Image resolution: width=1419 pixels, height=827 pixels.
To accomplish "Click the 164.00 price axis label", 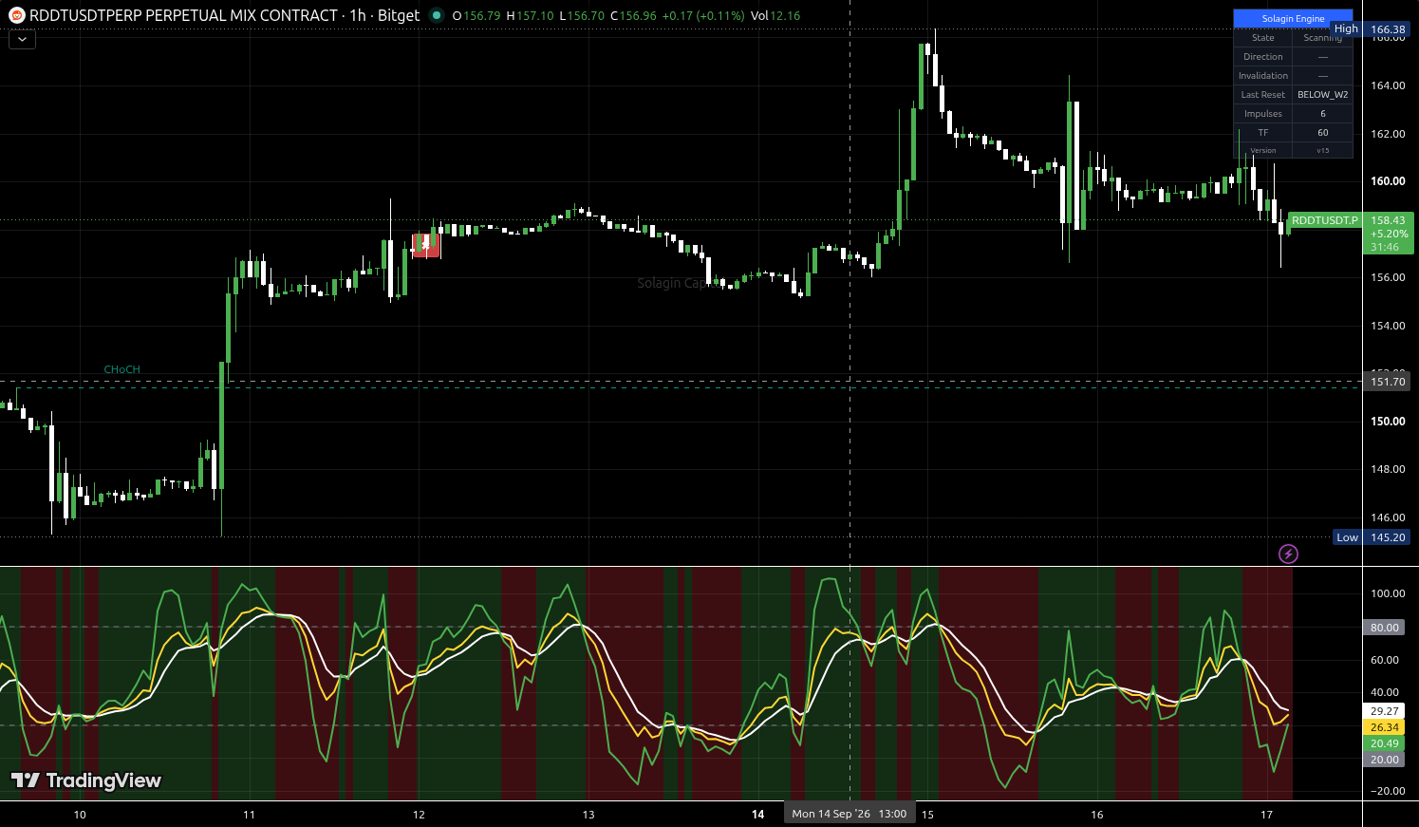I will coord(1388,85).
